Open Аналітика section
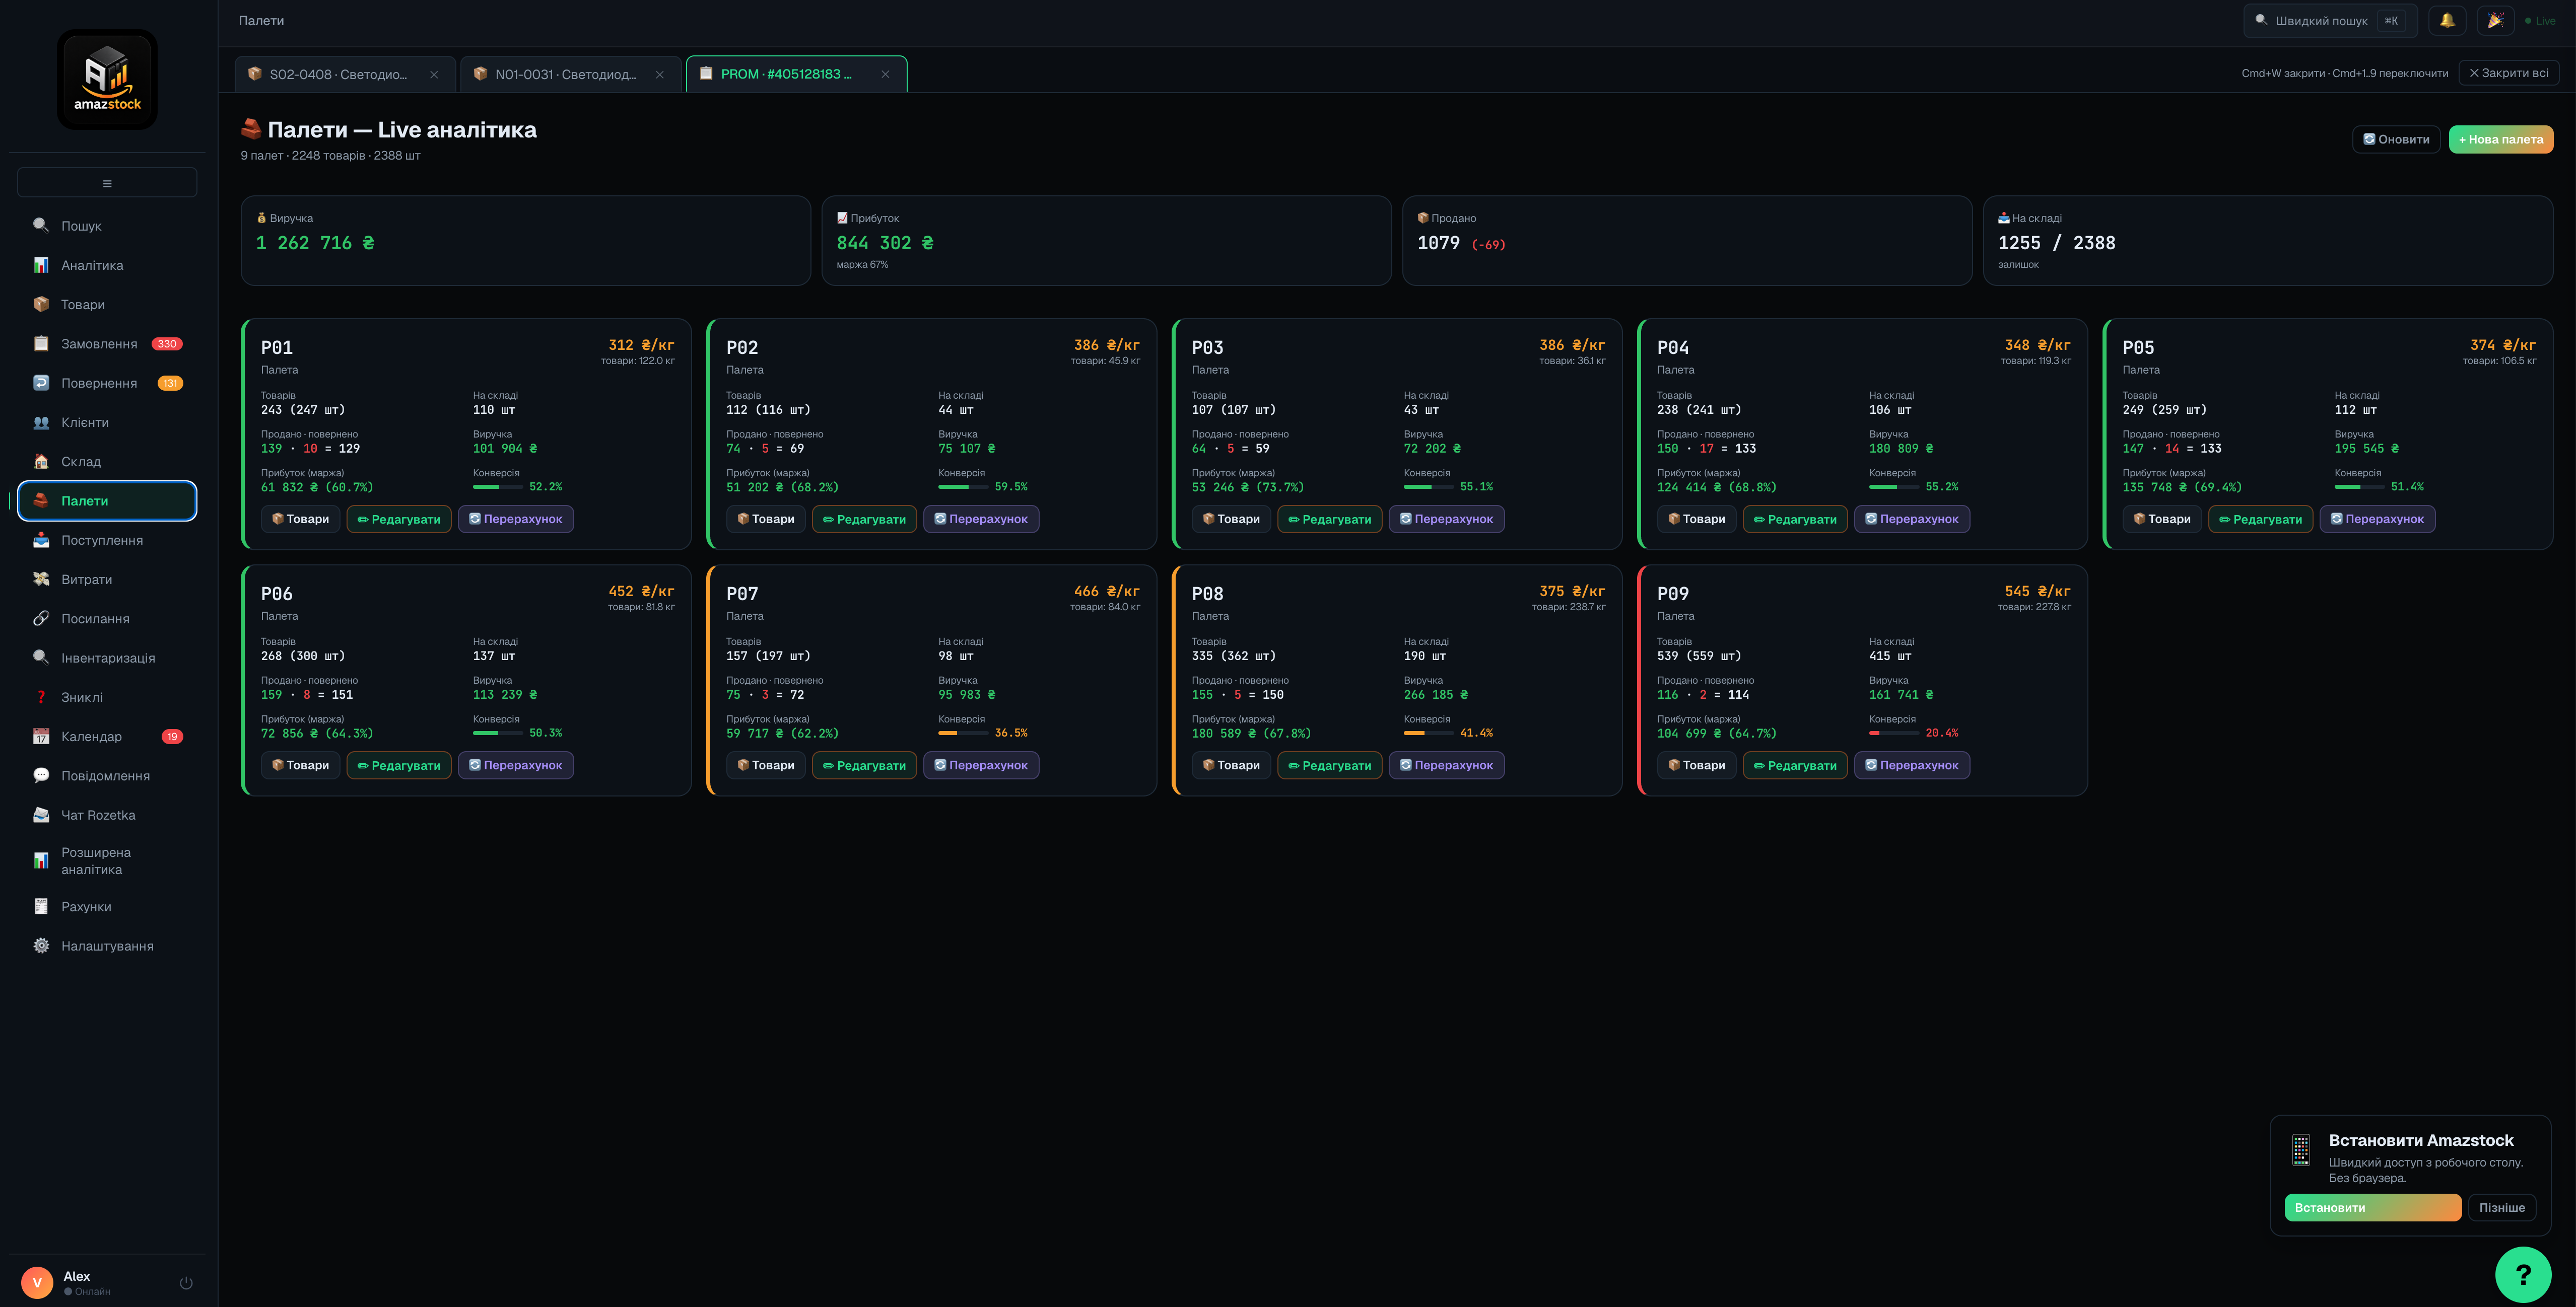 (107, 265)
